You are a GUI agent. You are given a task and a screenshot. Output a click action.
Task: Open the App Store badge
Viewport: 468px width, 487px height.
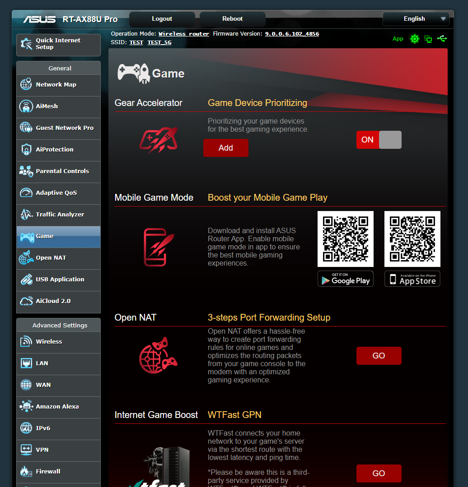[x=412, y=279]
